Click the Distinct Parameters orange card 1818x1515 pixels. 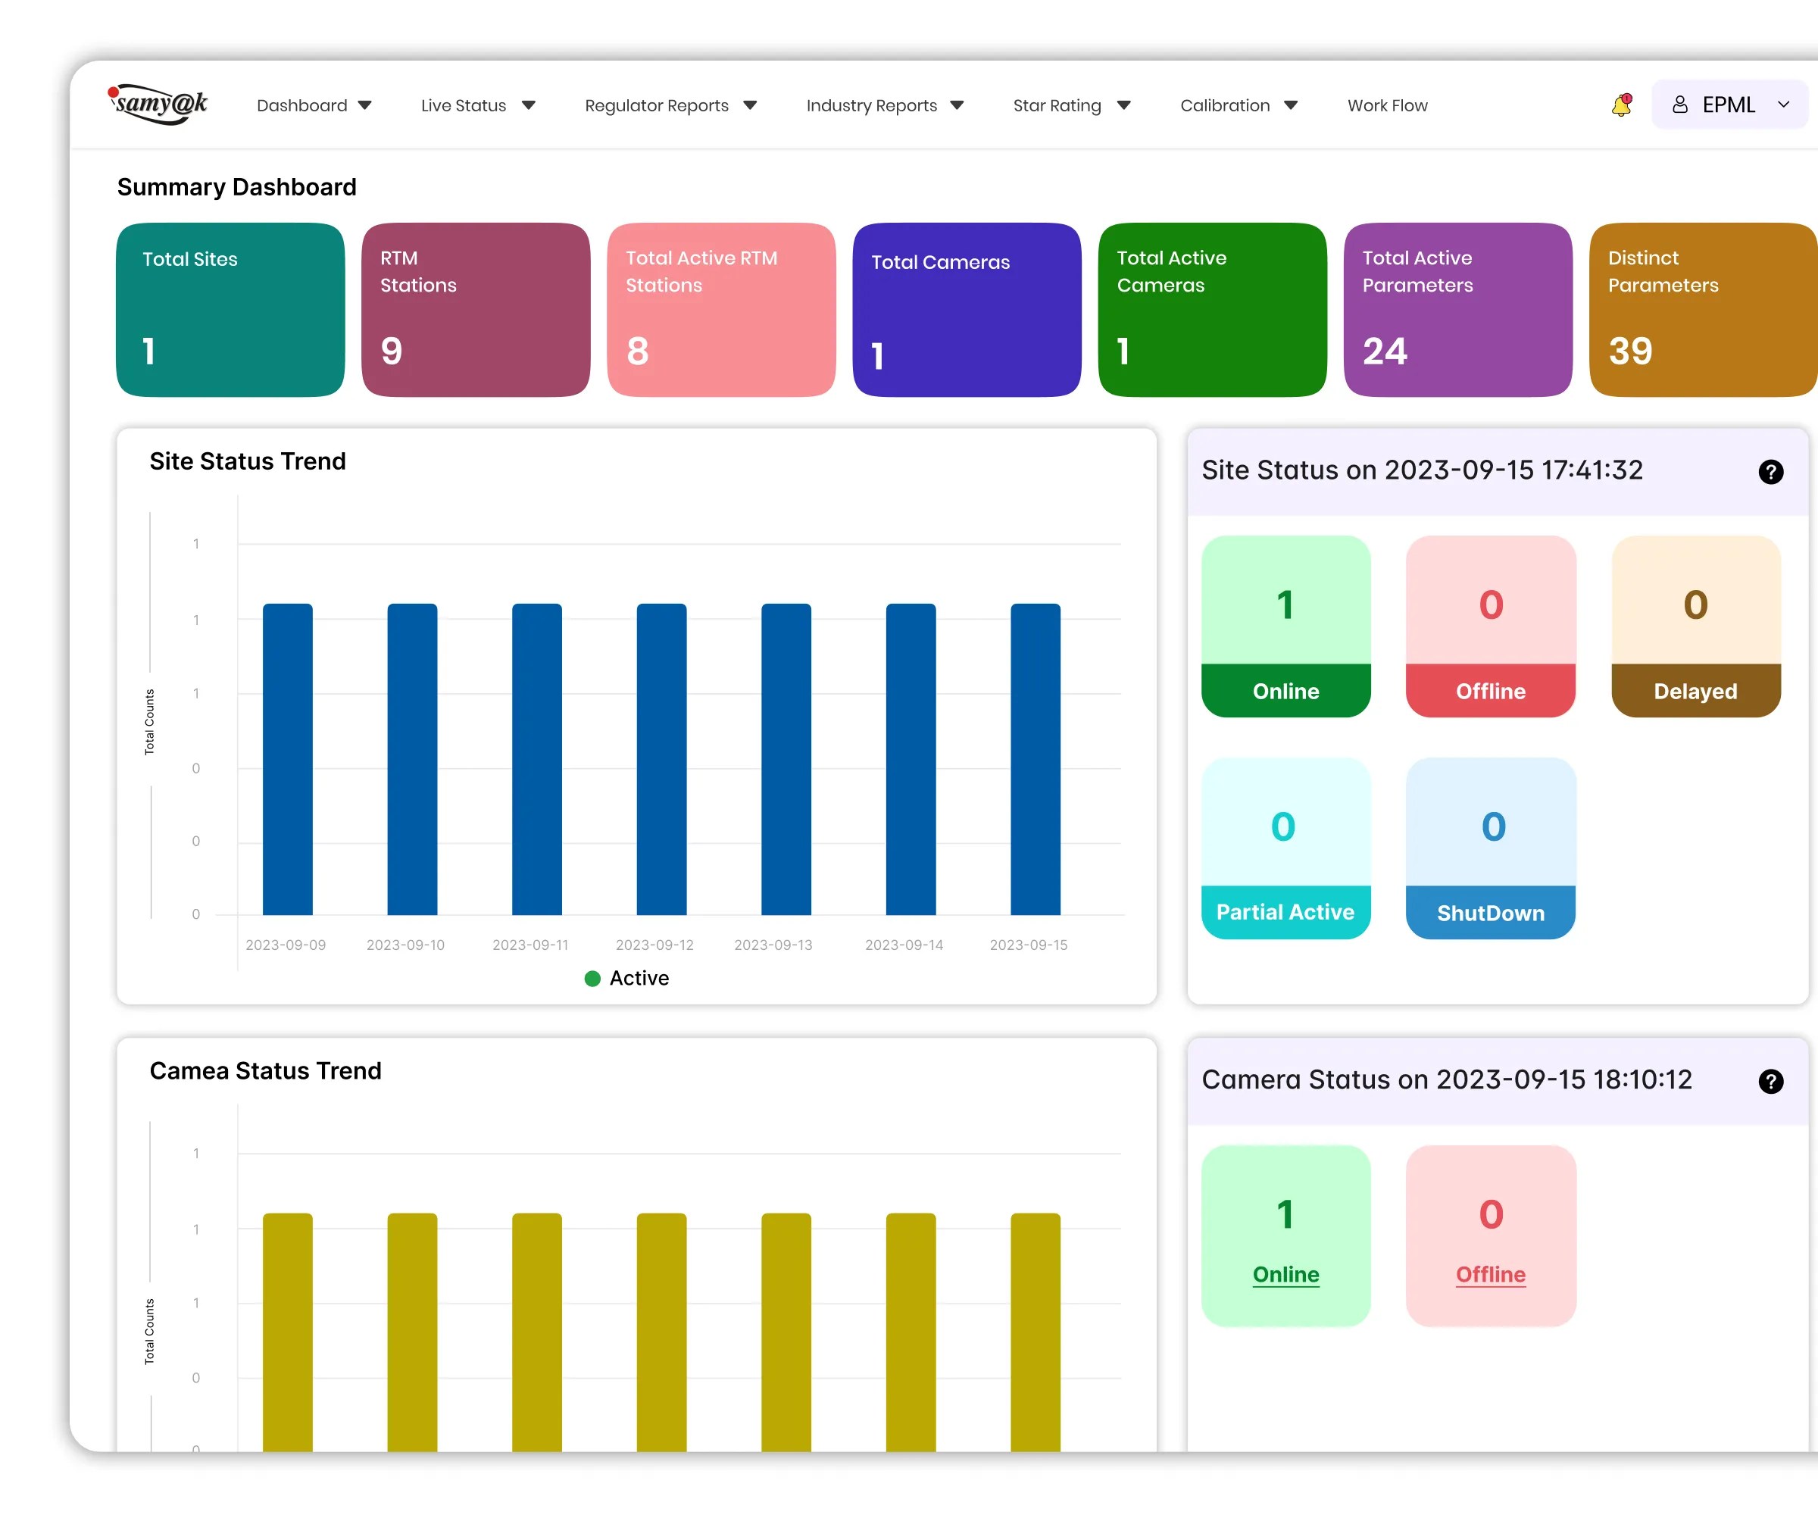[x=1702, y=310]
